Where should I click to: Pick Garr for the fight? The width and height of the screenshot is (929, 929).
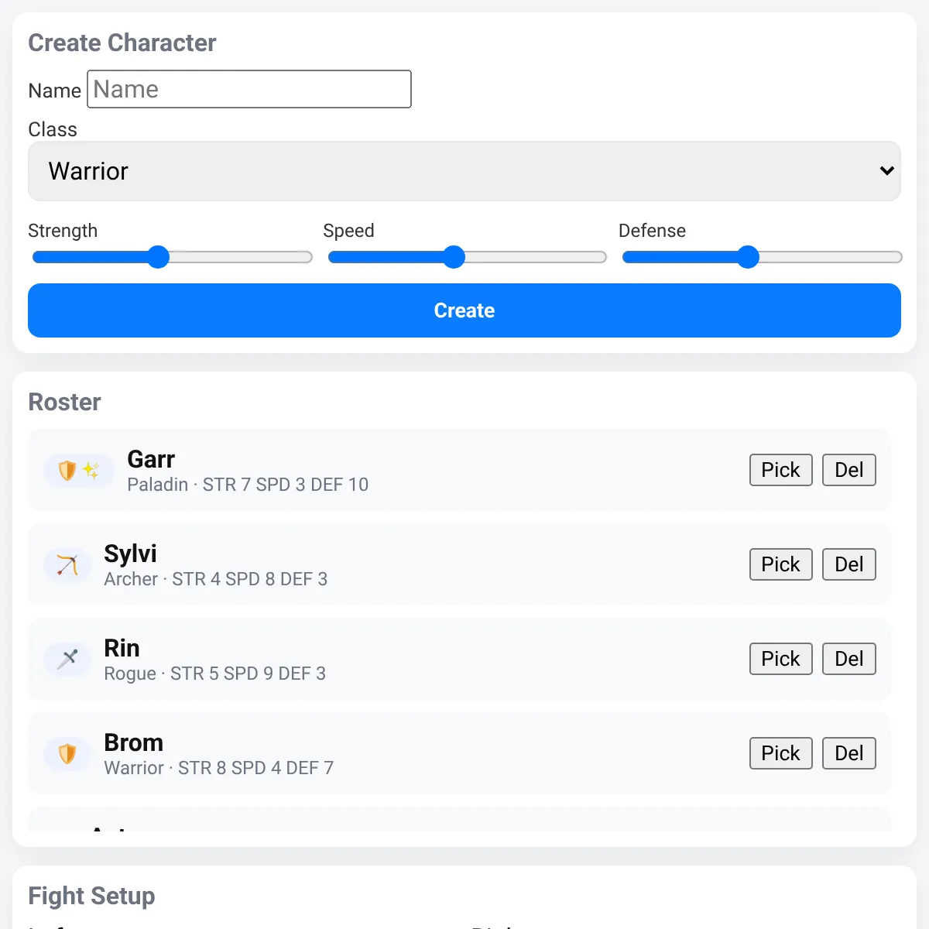click(780, 470)
